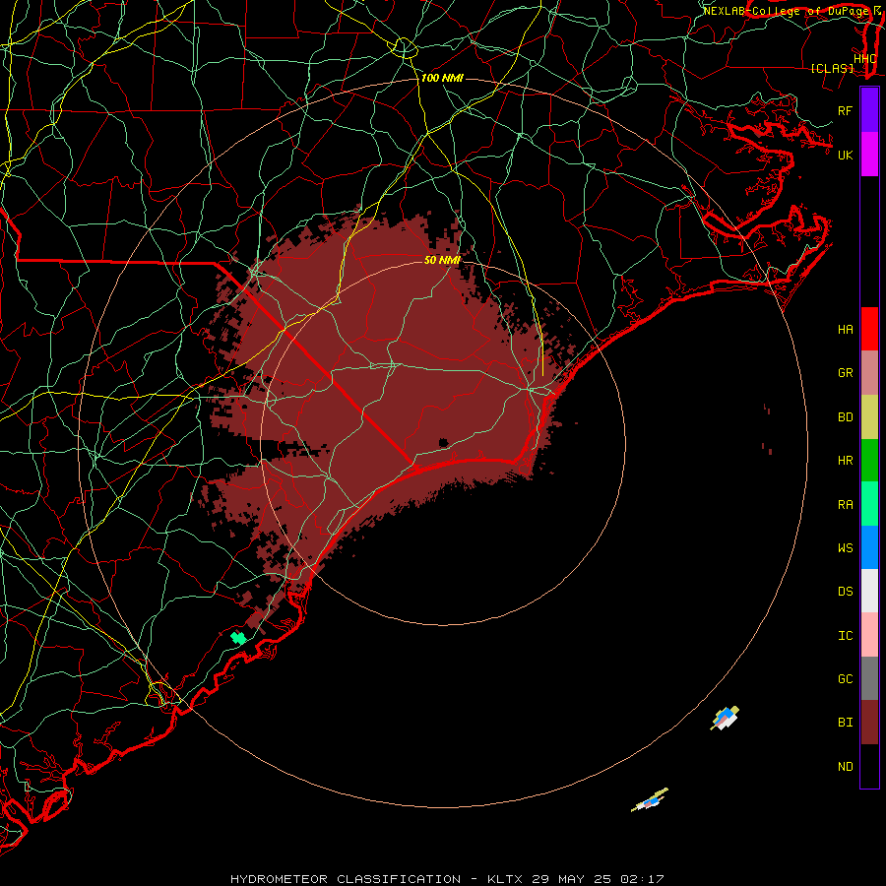Viewport: 886px width, 886px height.
Task: Click the HHC product code label
Action: point(864,58)
